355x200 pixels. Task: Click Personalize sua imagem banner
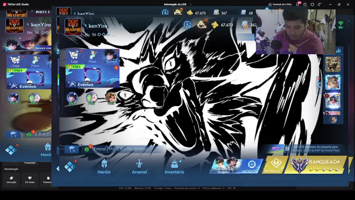(x=224, y=166)
